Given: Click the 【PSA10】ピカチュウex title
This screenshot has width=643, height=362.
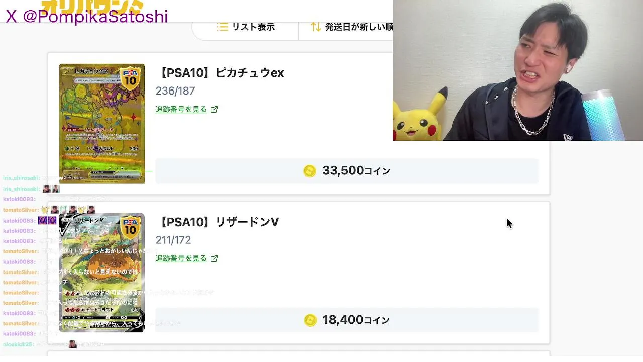Looking at the screenshot, I should pyautogui.click(x=220, y=73).
